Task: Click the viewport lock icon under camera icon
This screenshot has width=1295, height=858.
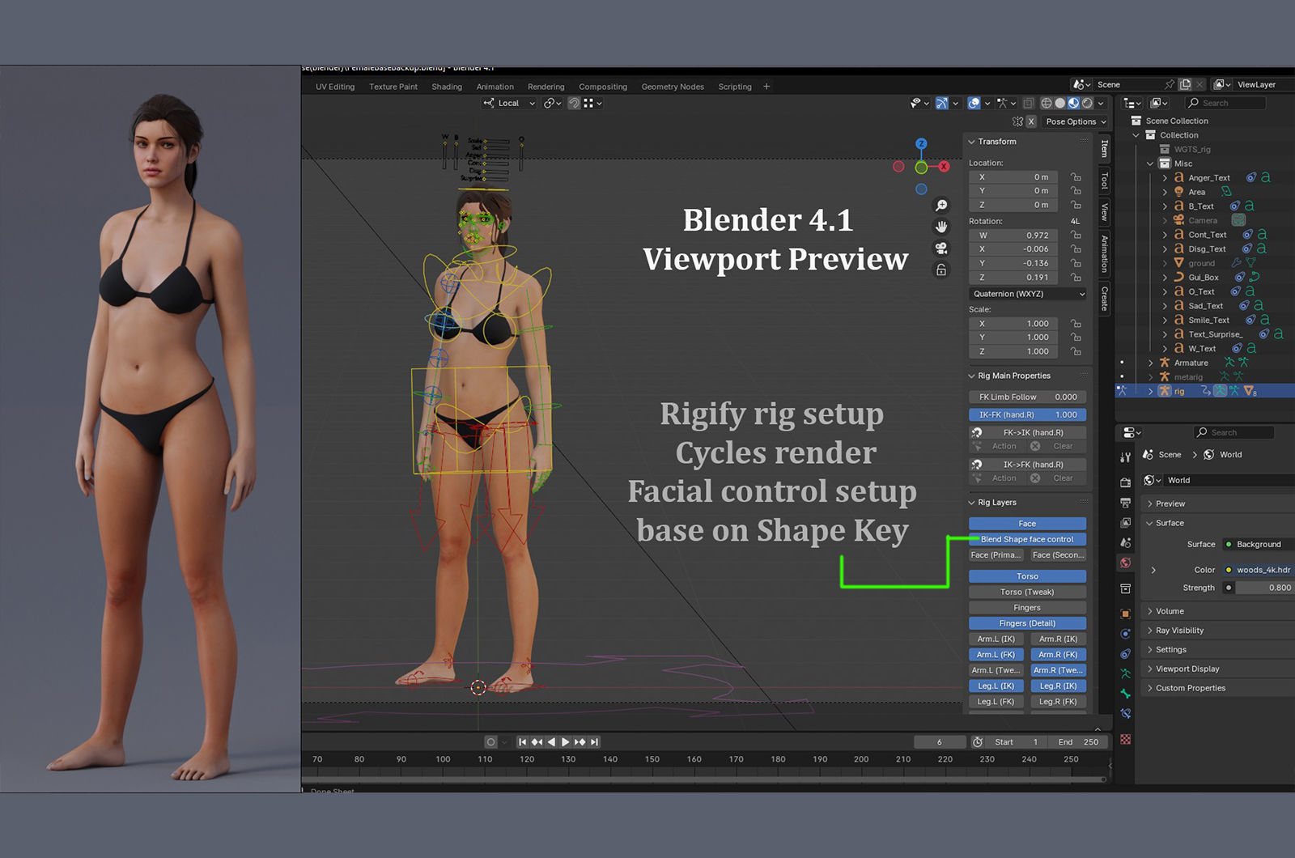Action: coord(941,270)
